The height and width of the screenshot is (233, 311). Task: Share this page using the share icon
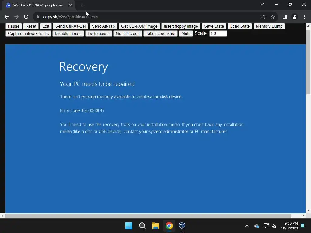click(x=263, y=17)
